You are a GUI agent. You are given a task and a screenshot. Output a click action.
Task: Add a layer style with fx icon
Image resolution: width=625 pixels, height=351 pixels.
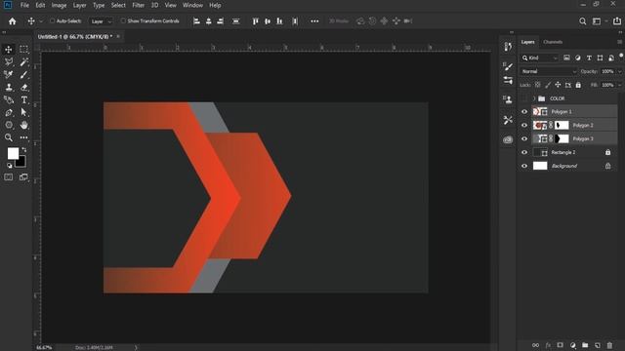[548, 345]
